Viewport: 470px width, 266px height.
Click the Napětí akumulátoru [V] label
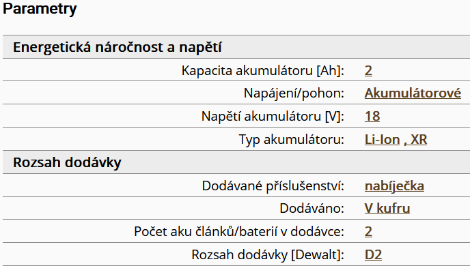tap(273, 116)
